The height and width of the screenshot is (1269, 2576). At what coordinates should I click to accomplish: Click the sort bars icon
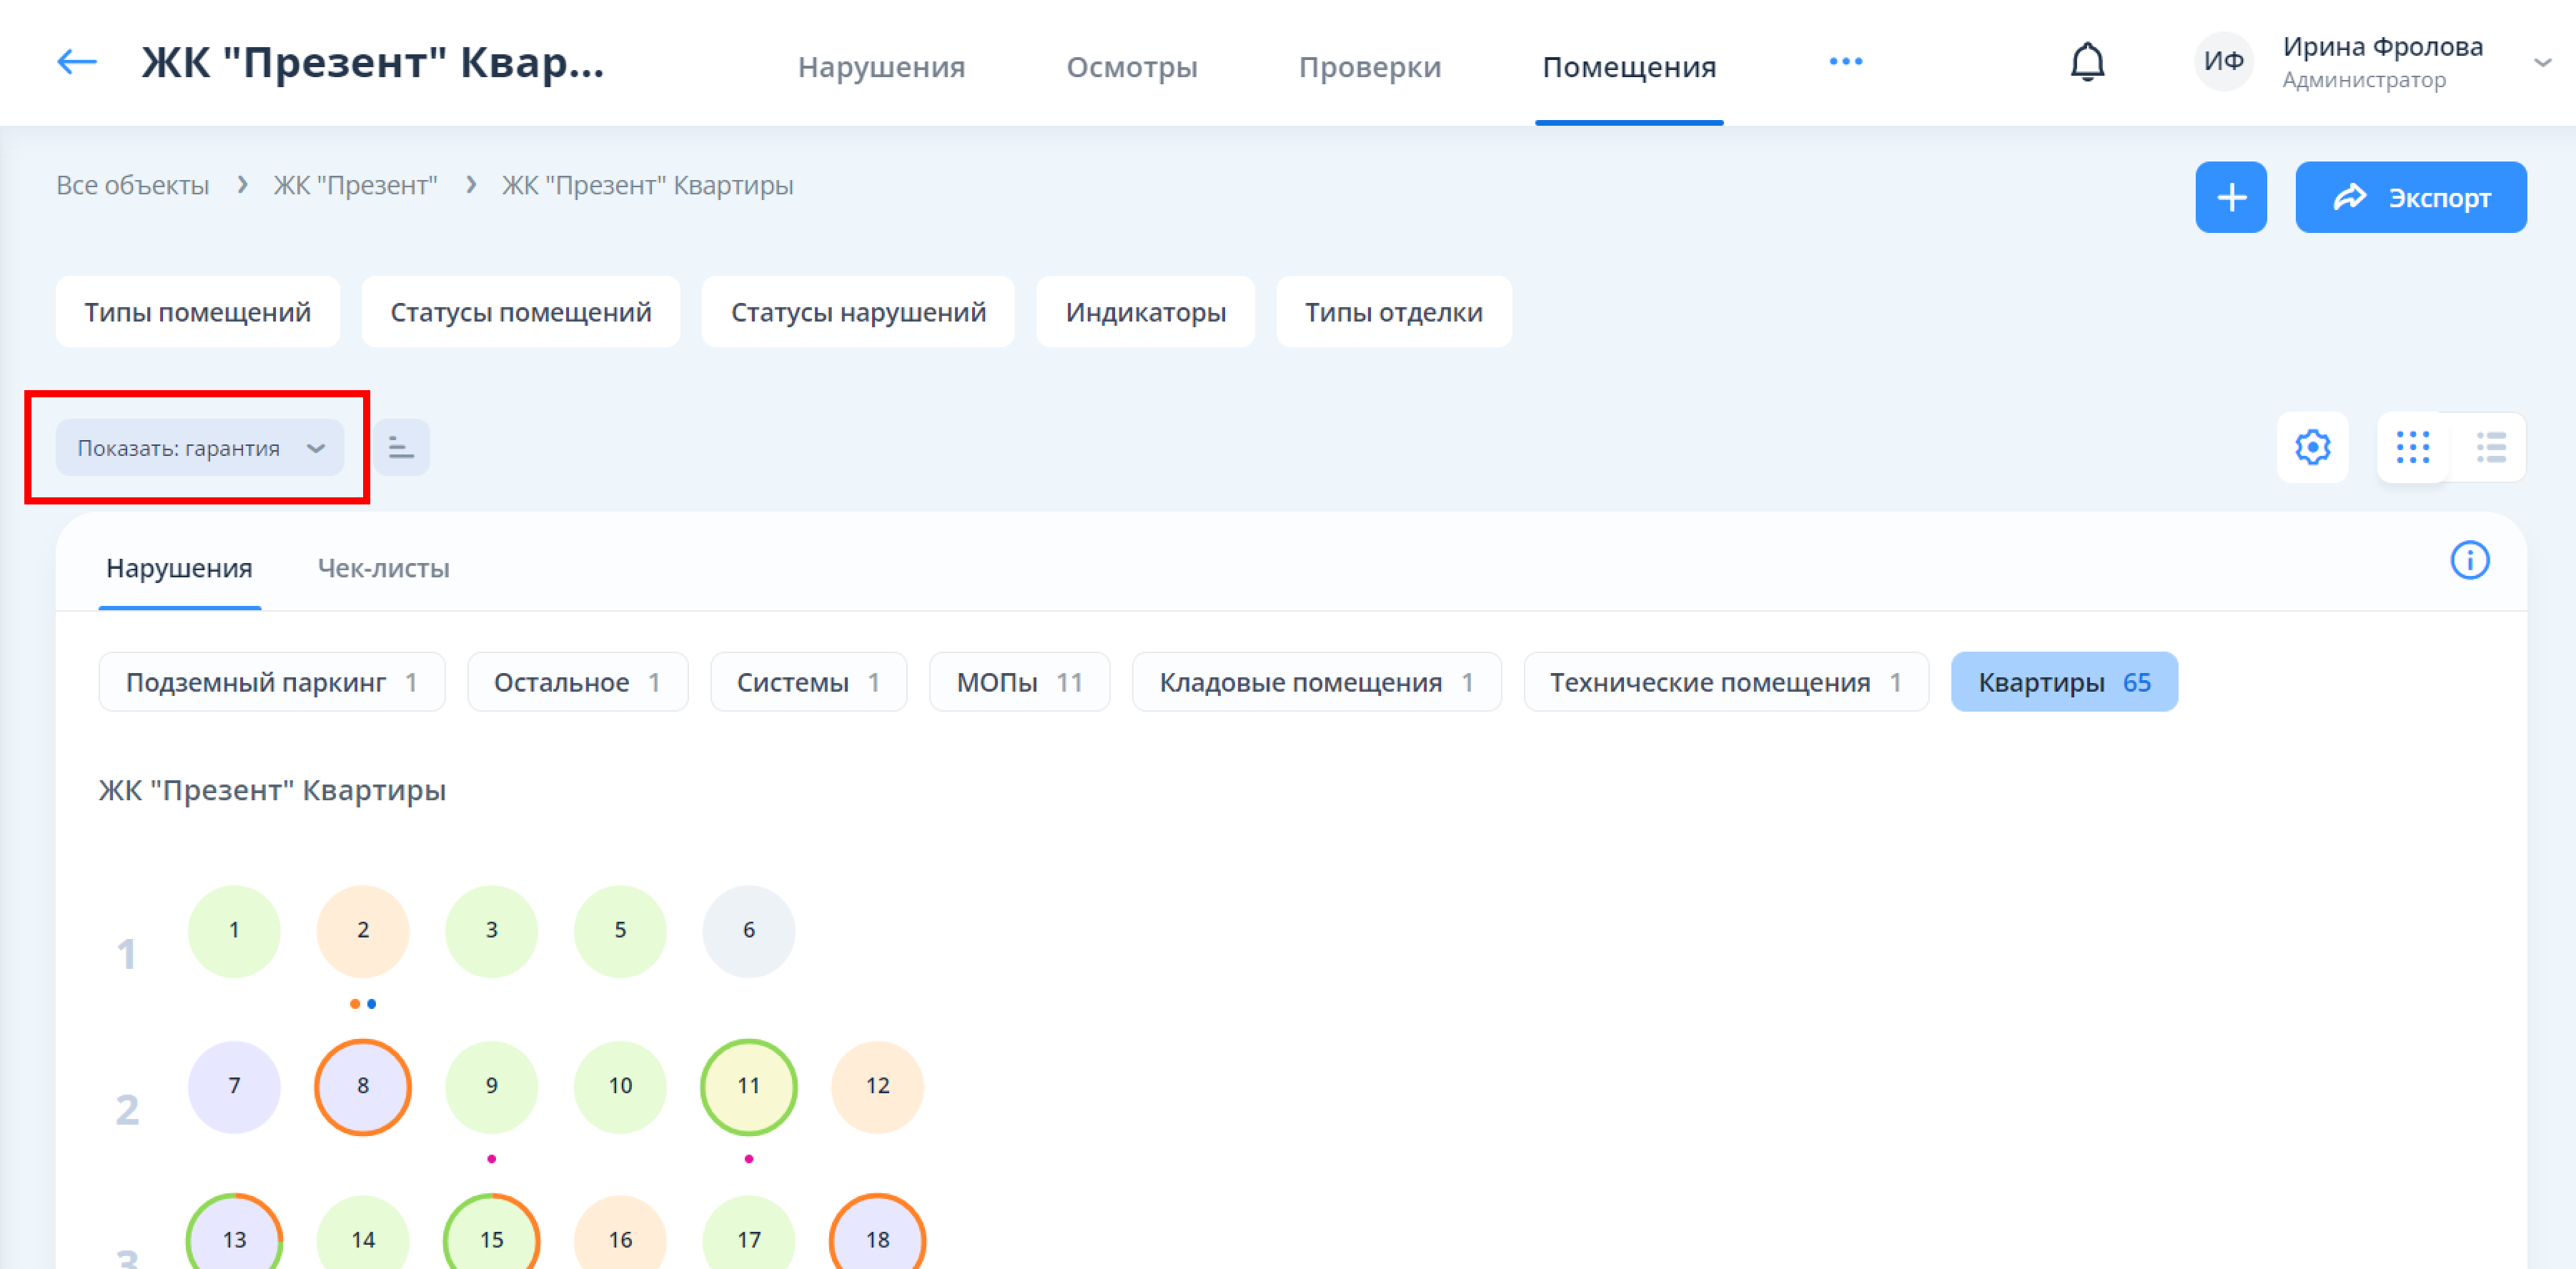click(401, 447)
